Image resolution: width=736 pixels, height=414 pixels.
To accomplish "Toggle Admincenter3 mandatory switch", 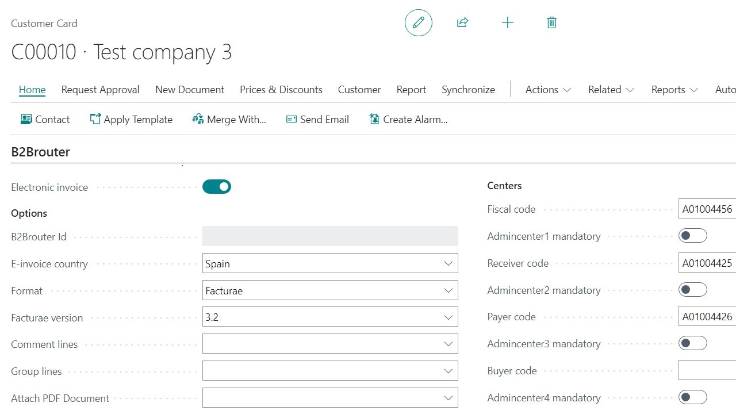I will (693, 343).
